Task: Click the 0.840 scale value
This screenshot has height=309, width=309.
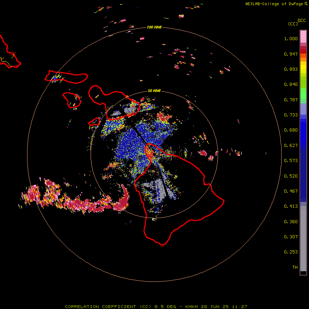Action: (x=291, y=84)
